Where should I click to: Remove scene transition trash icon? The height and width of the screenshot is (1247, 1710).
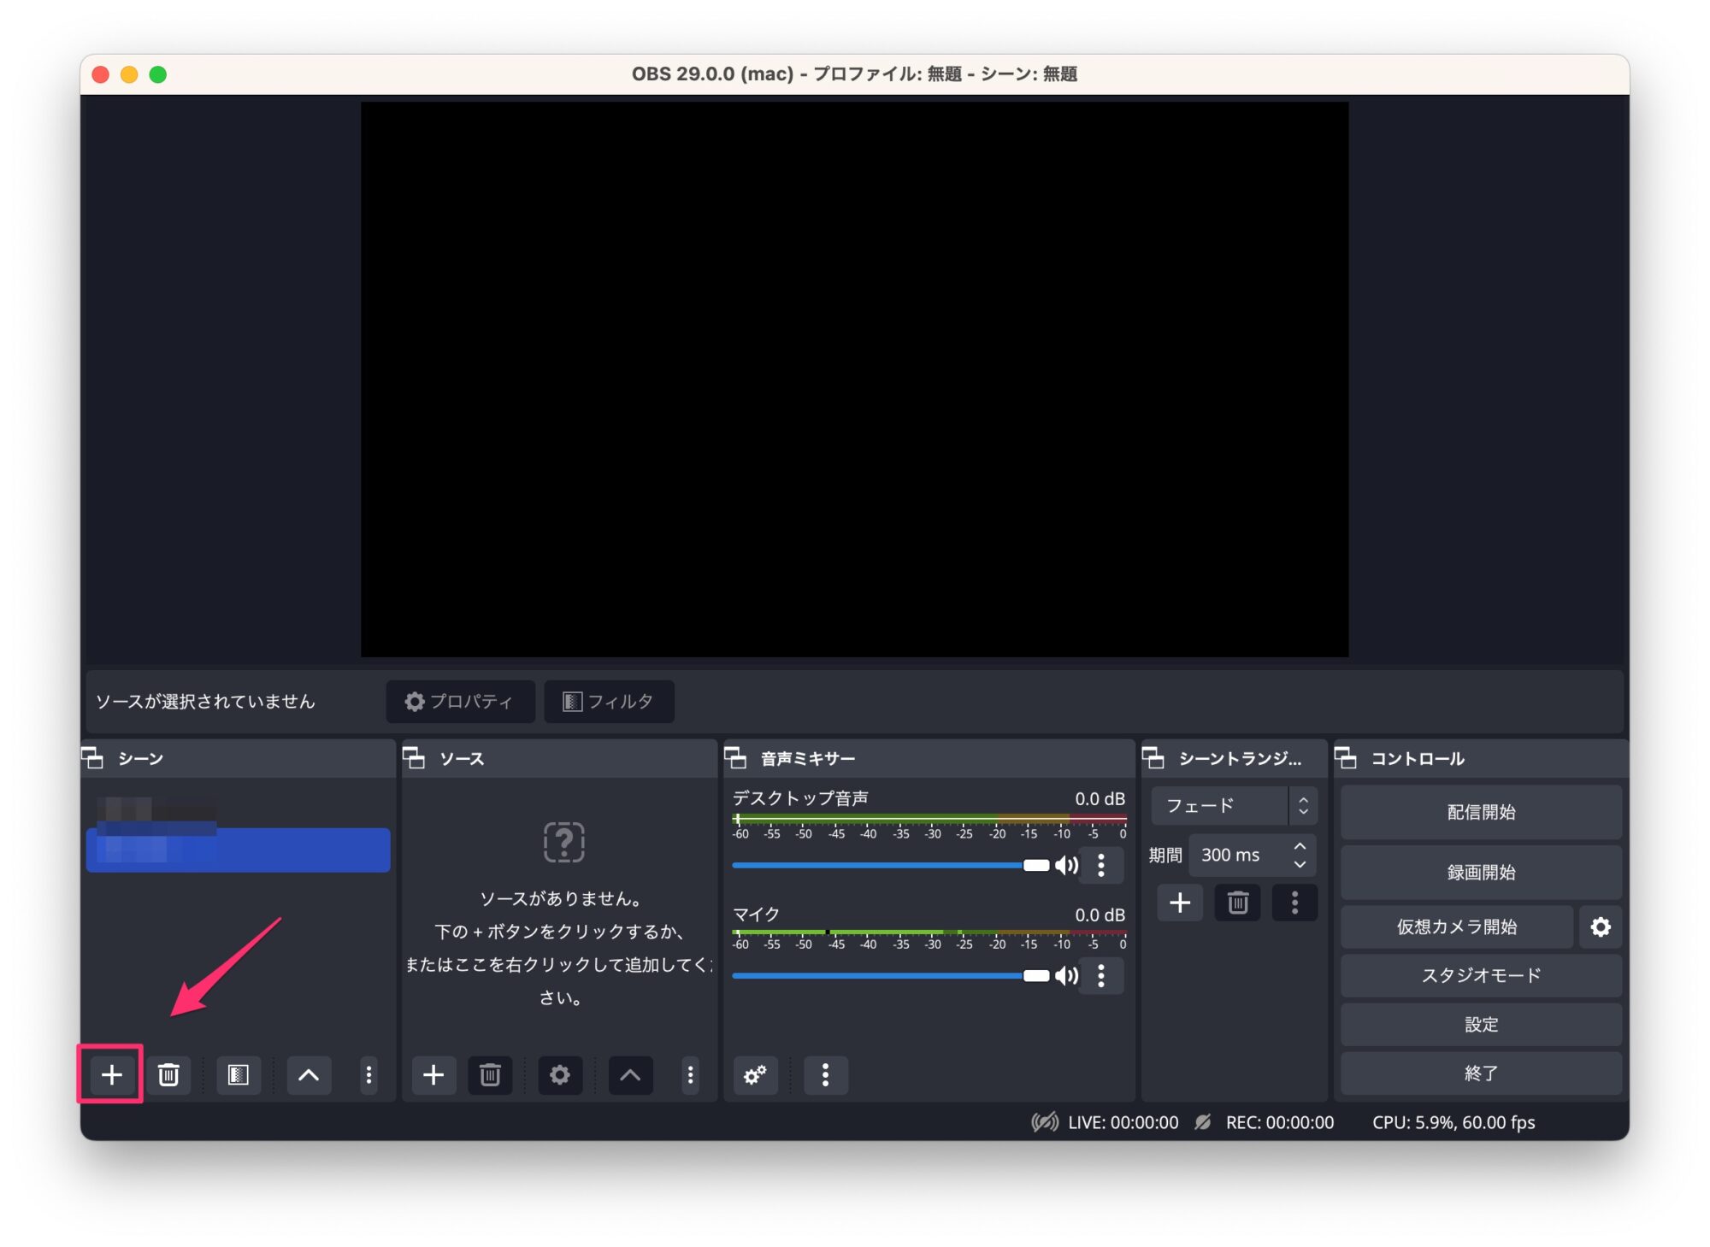point(1237,903)
